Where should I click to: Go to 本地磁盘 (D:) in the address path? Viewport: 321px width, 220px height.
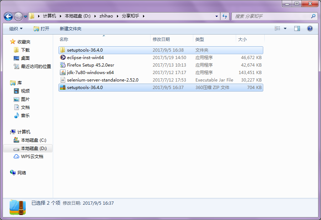point(78,16)
